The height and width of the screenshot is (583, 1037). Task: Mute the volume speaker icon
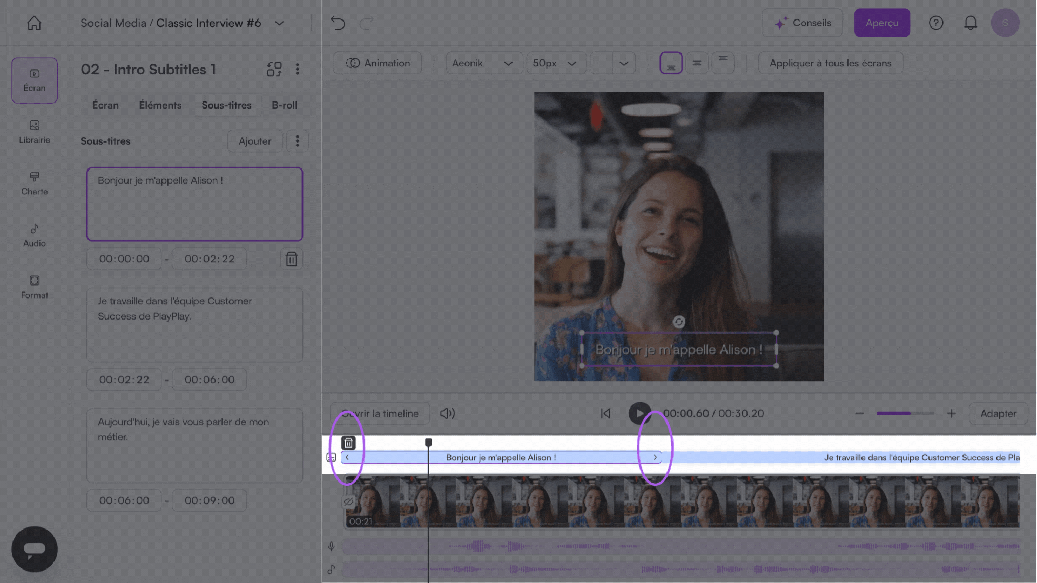pos(447,413)
